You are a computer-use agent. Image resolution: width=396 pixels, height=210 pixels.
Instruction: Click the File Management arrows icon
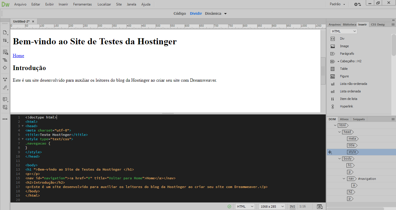[x=5, y=41]
